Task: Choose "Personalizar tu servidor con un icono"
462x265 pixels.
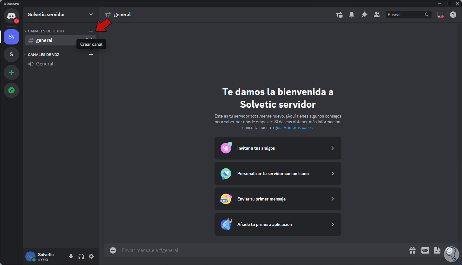Action: coord(278,173)
